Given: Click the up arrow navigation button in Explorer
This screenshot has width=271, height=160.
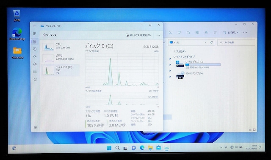Looking at the screenshot, I should coord(164,42).
